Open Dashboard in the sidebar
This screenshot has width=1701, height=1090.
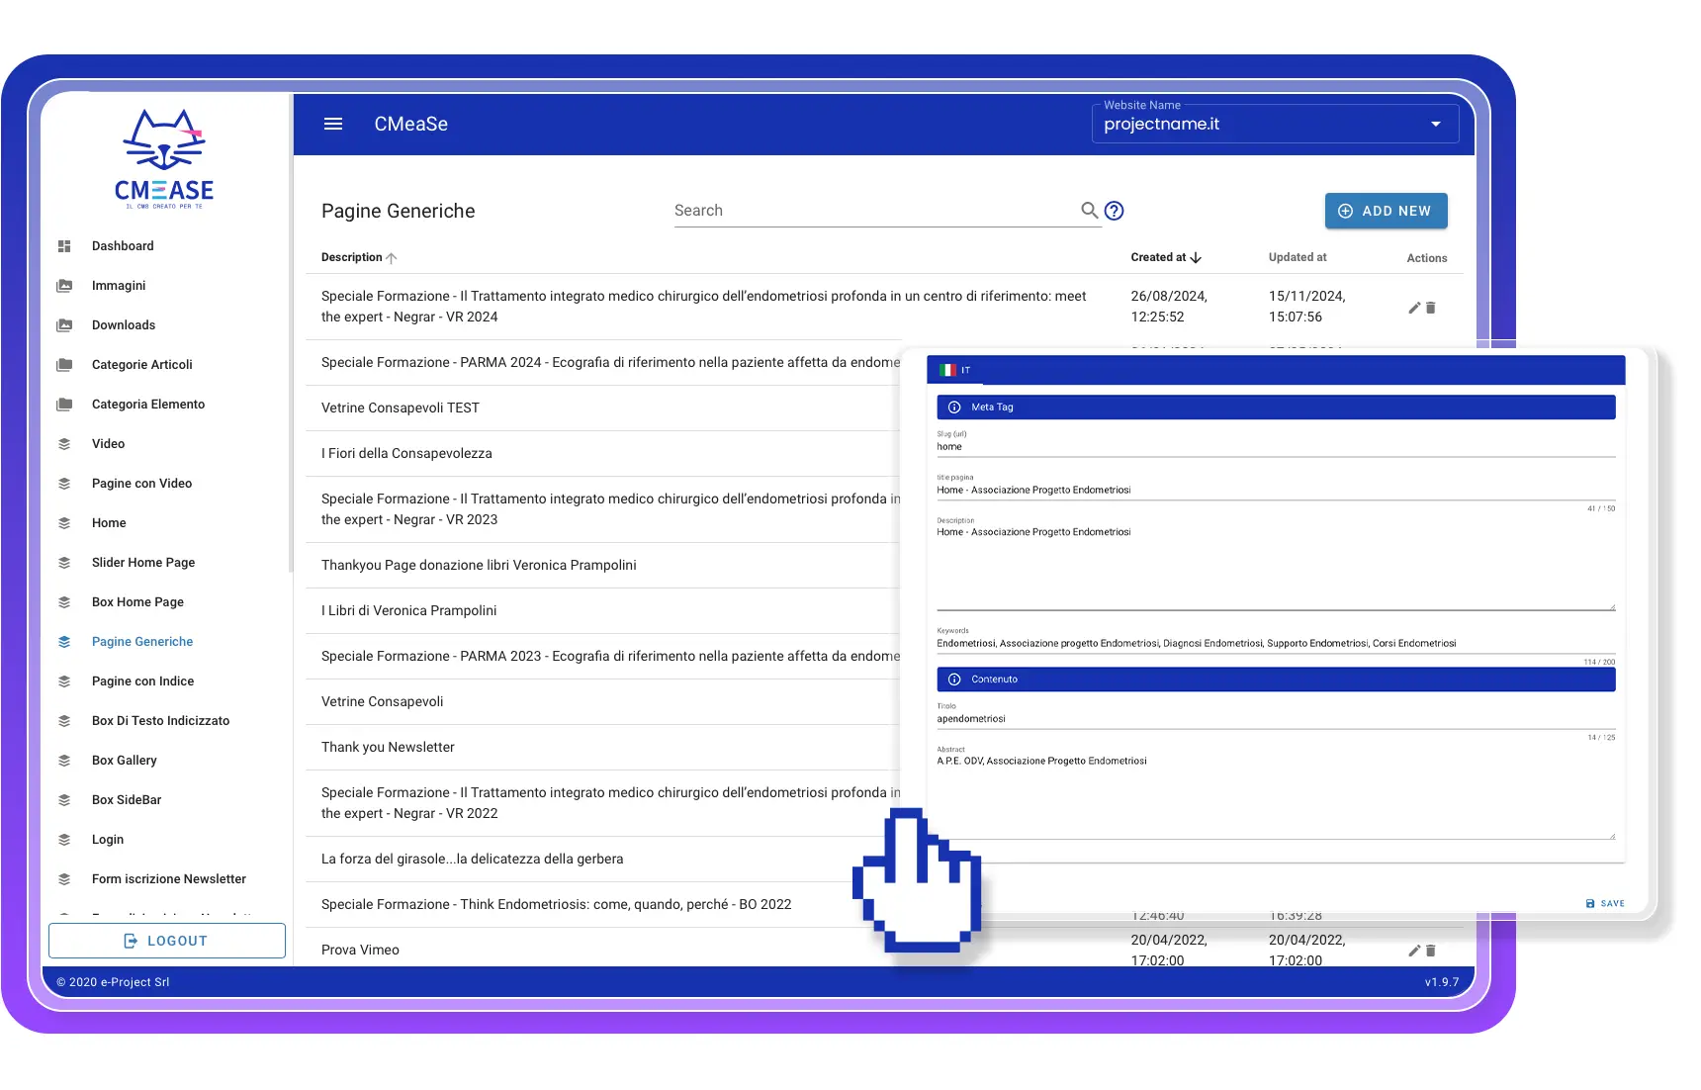point(123,246)
